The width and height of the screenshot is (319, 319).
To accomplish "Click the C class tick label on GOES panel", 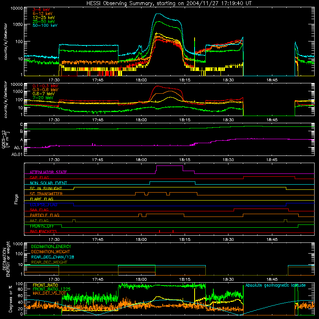I will pos(22,124).
